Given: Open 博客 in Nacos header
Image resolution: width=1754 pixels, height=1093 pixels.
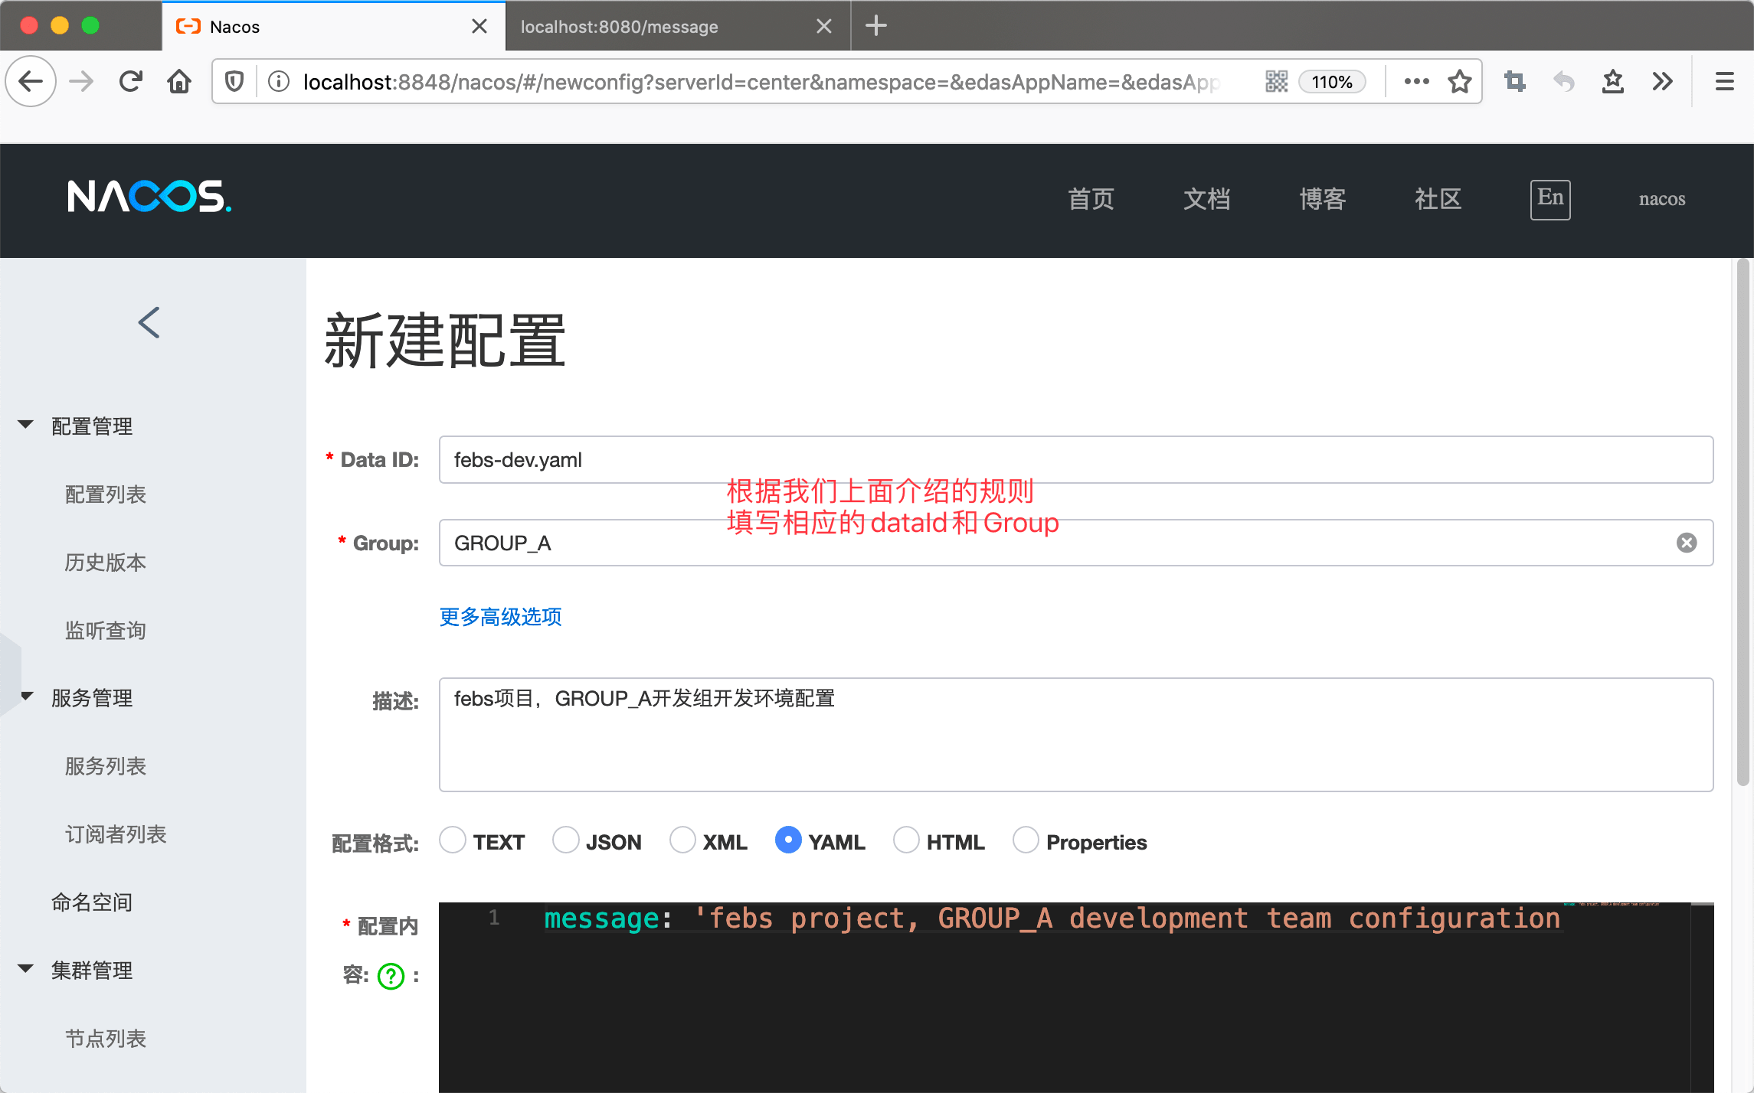Looking at the screenshot, I should tap(1322, 199).
